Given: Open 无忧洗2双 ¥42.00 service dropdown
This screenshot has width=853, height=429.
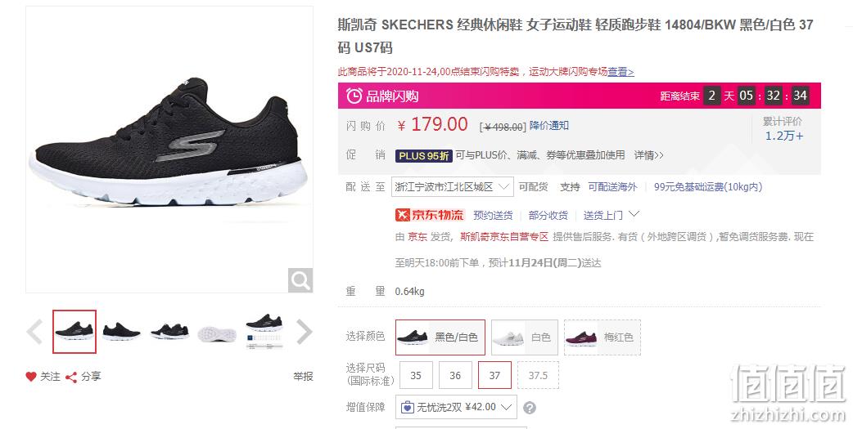Looking at the screenshot, I should [456, 407].
